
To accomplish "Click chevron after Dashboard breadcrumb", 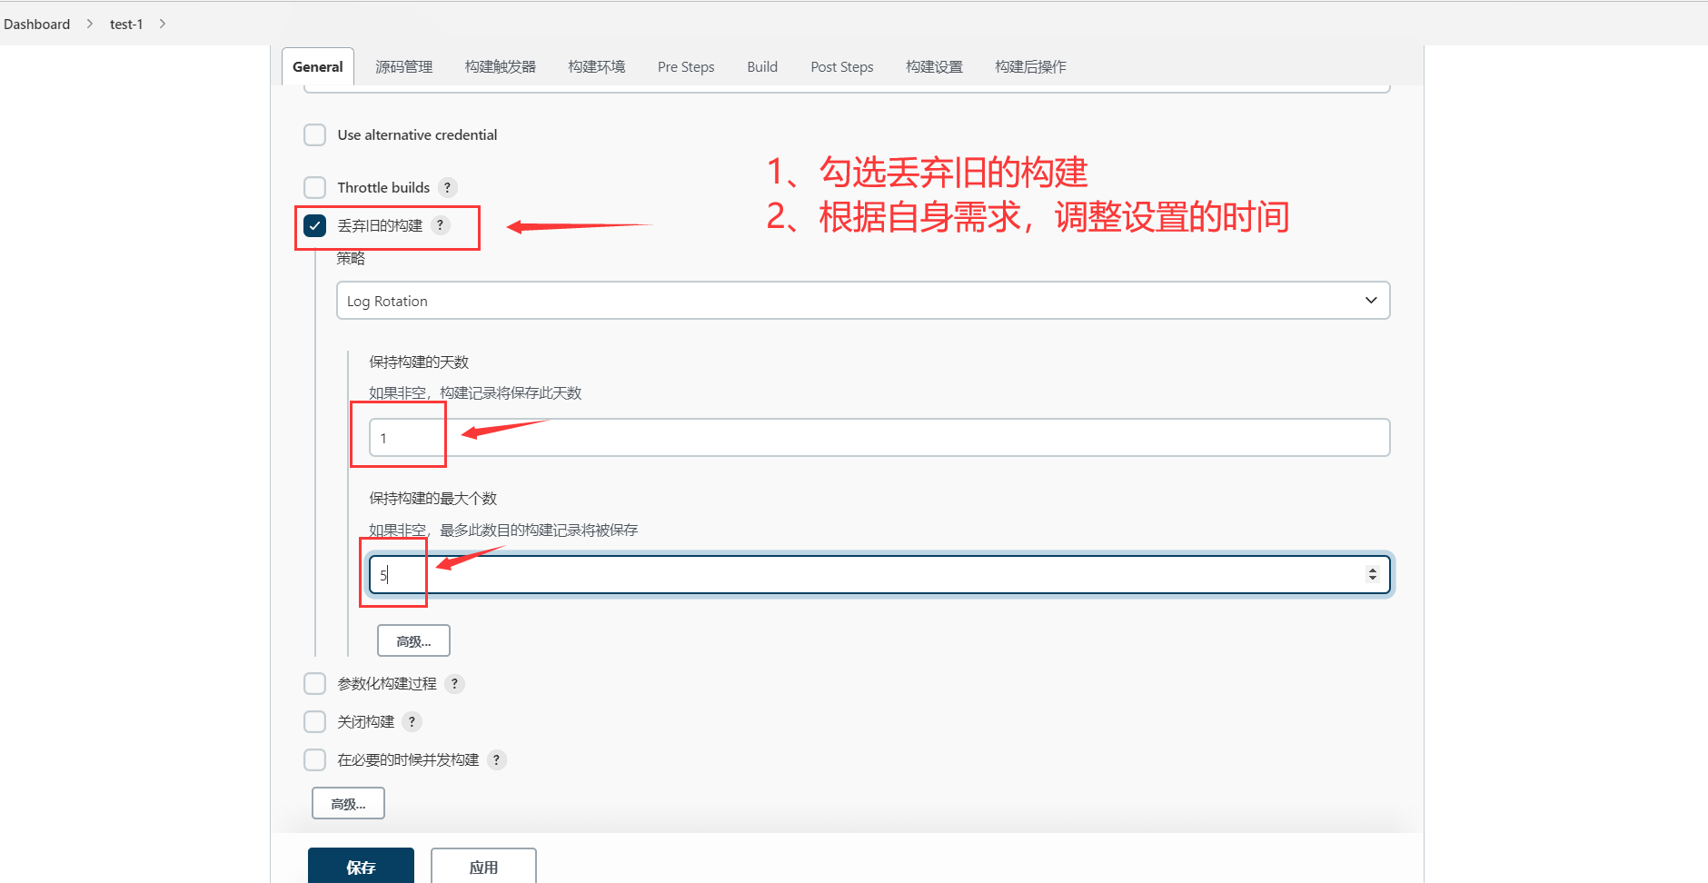I will click(89, 24).
